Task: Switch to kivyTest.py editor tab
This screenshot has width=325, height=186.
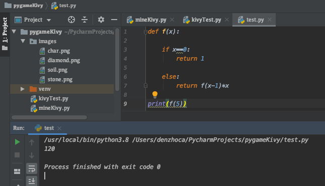Action: (206, 20)
